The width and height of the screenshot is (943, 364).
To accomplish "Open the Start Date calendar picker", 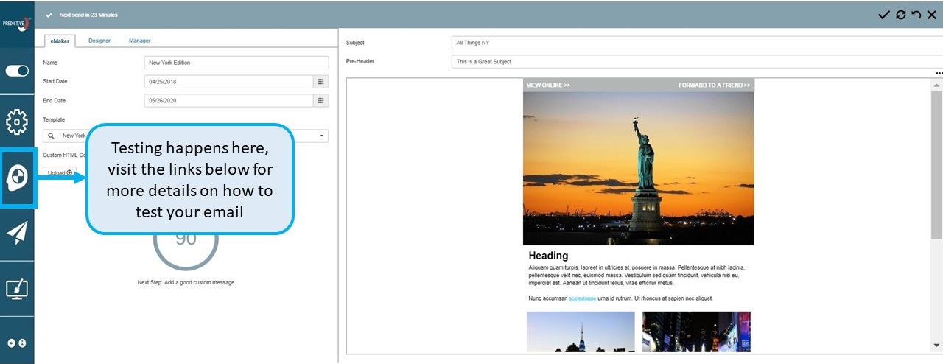I will pyautogui.click(x=320, y=82).
